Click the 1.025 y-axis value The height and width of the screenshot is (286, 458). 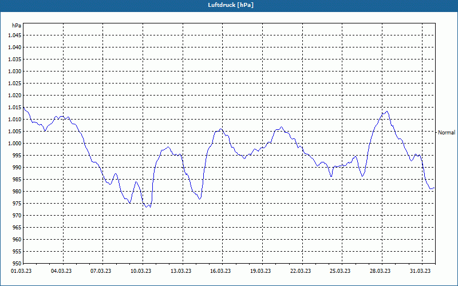pyautogui.click(x=15, y=83)
